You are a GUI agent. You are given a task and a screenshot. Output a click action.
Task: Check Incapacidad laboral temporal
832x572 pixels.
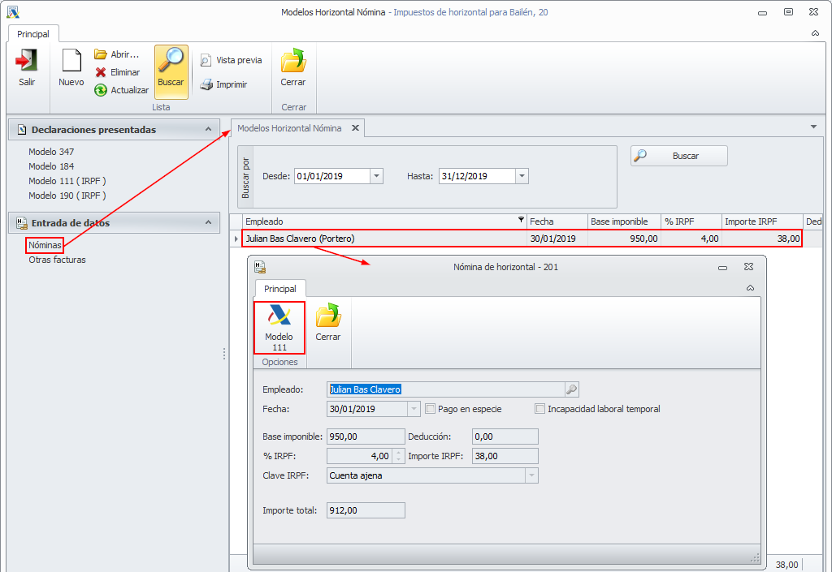tap(540, 409)
